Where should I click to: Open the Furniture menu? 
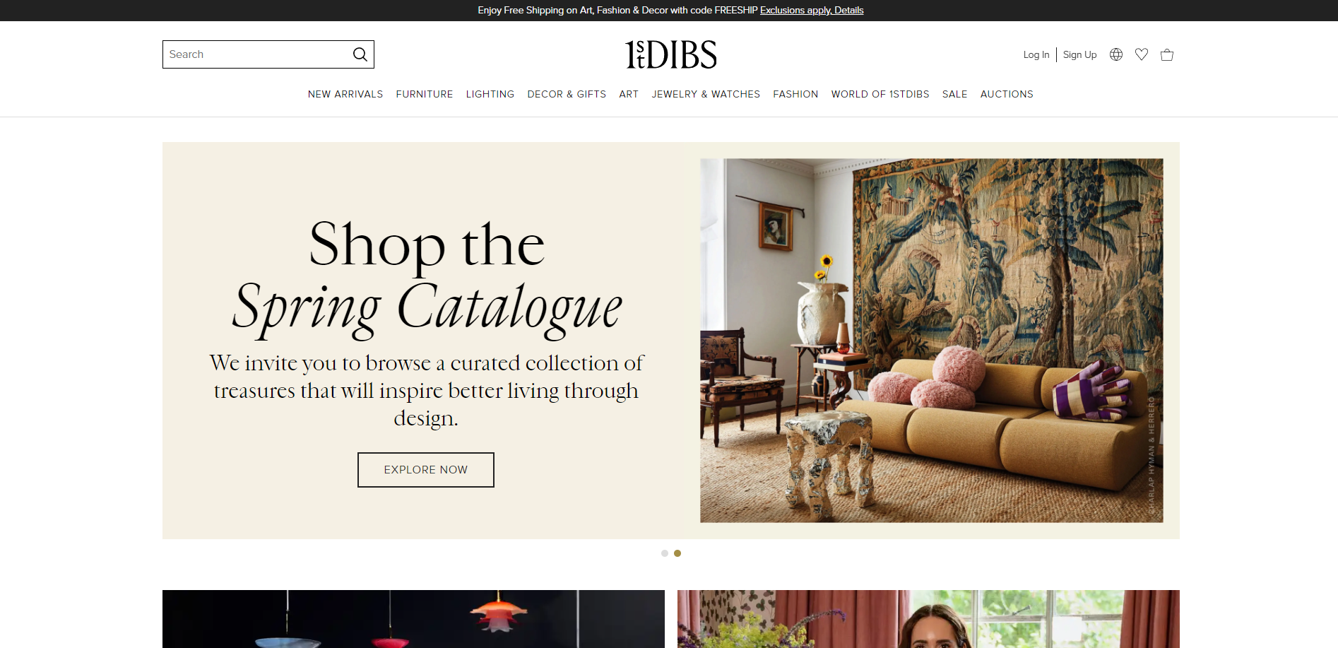425,94
